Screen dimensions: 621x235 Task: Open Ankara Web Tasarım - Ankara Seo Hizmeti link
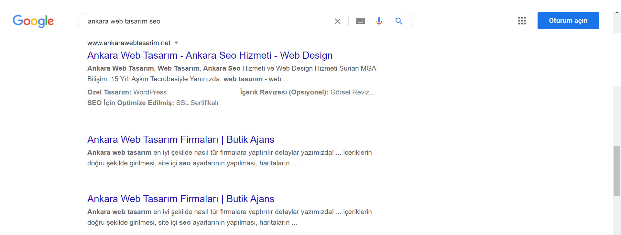click(210, 55)
